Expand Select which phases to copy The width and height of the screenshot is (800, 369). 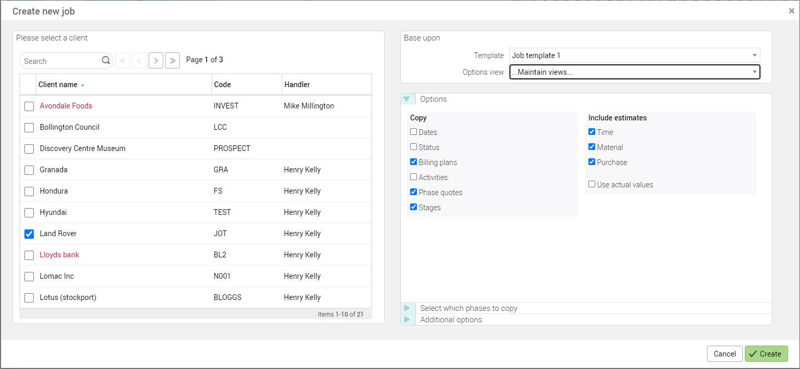[x=408, y=308]
